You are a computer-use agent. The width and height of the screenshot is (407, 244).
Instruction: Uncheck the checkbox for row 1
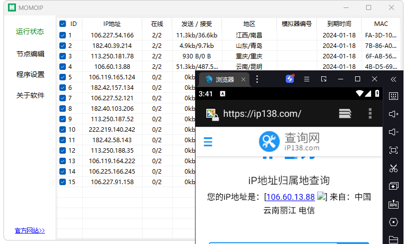click(x=62, y=35)
